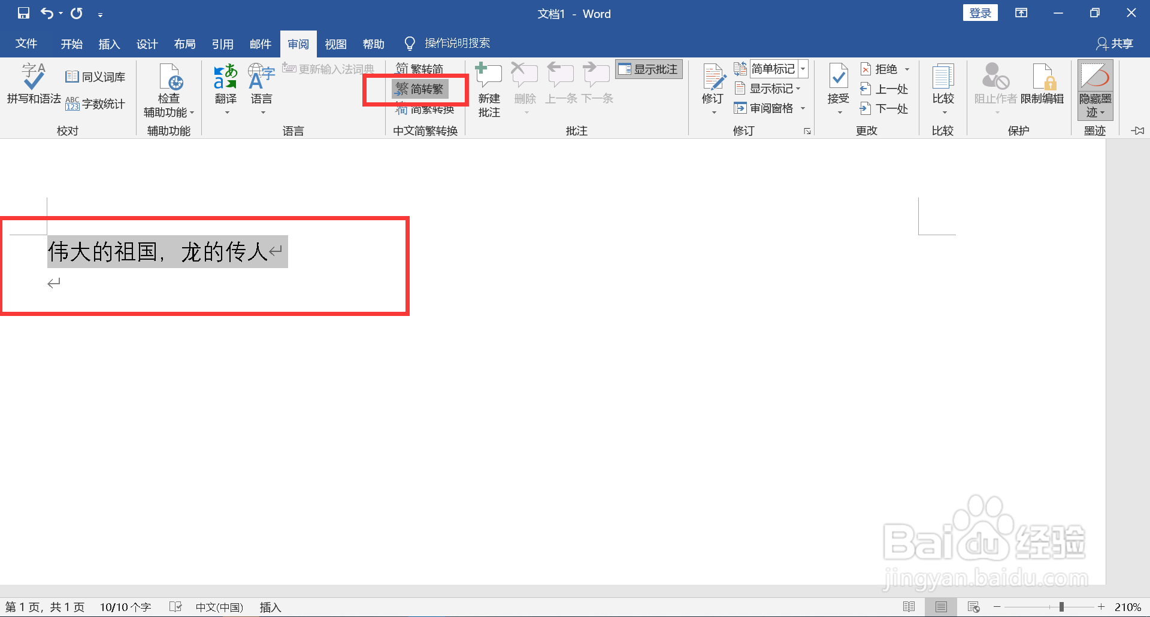Pin the ribbon with the pin icon
Viewport: 1150px width, 617px height.
(1137, 130)
